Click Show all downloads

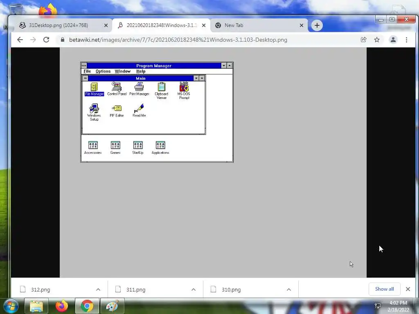coord(384,289)
